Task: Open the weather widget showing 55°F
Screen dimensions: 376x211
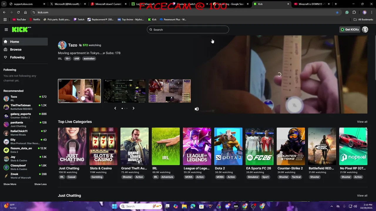Action: coord(10,206)
